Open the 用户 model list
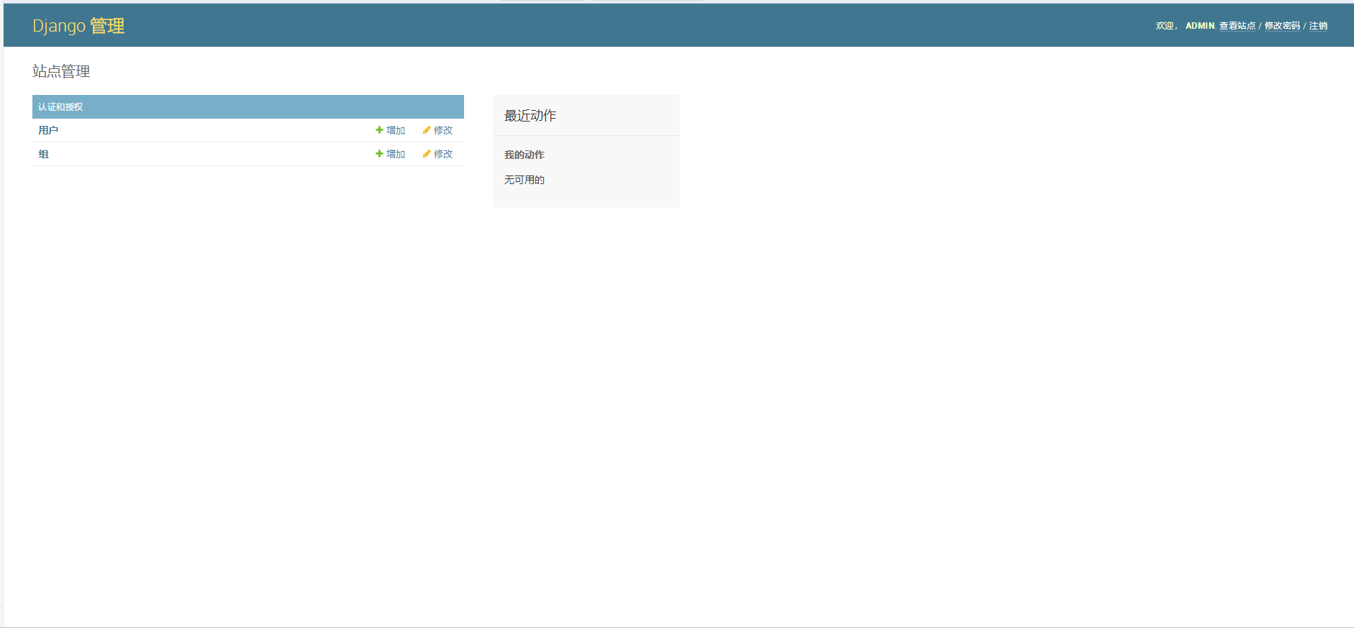 [48, 130]
